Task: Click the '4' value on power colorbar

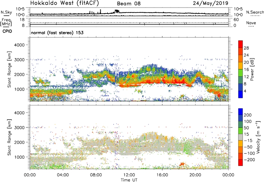Action: click(245, 91)
